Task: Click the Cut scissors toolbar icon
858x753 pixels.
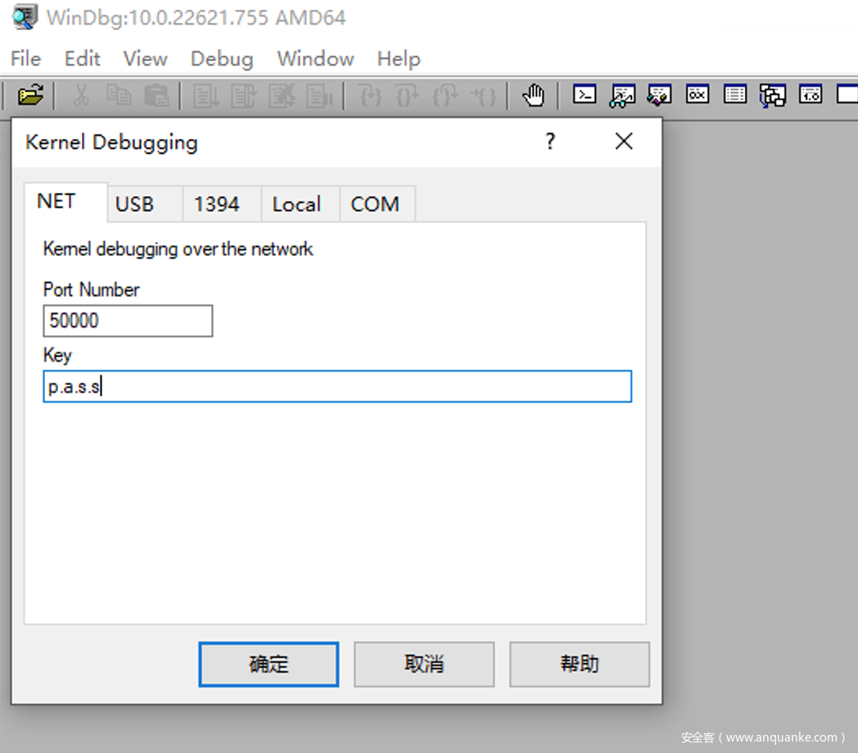Action: tap(81, 95)
